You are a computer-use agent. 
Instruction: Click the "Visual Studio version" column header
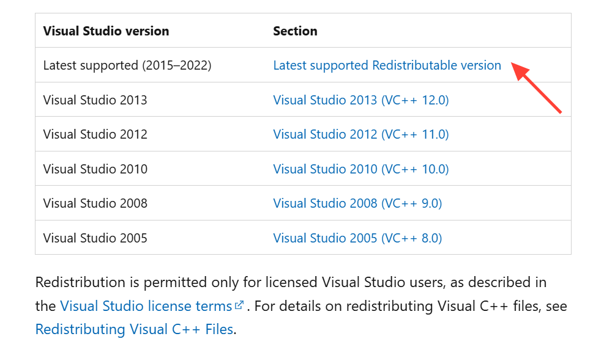pyautogui.click(x=106, y=31)
